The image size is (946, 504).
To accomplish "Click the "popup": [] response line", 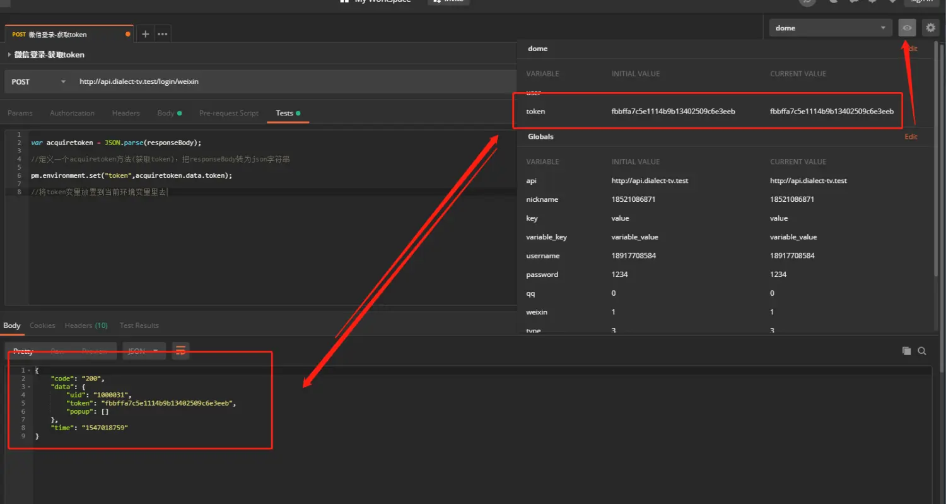I will pos(88,411).
